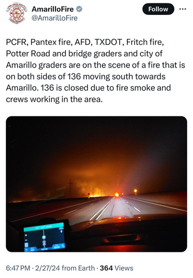
Task: Follow the AmarilloFire account
Action: [x=158, y=9]
